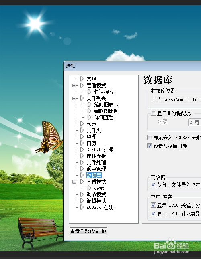201x259 pixels.
Task: Uncheck 从分类文件导入 EXIF checkbox
Action: pyautogui.click(x=153, y=184)
